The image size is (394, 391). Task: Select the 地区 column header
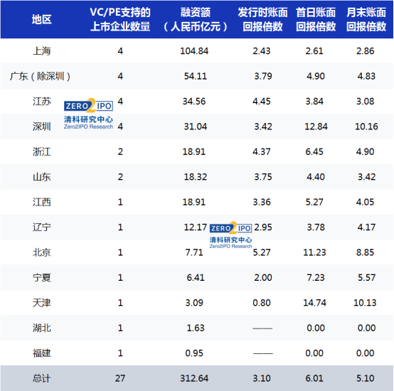coord(42,19)
